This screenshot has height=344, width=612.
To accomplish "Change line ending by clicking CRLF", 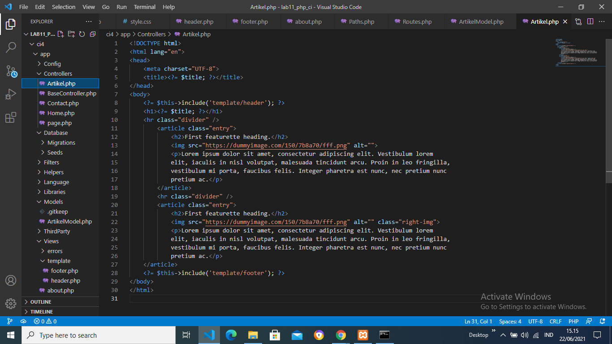I will point(555,321).
